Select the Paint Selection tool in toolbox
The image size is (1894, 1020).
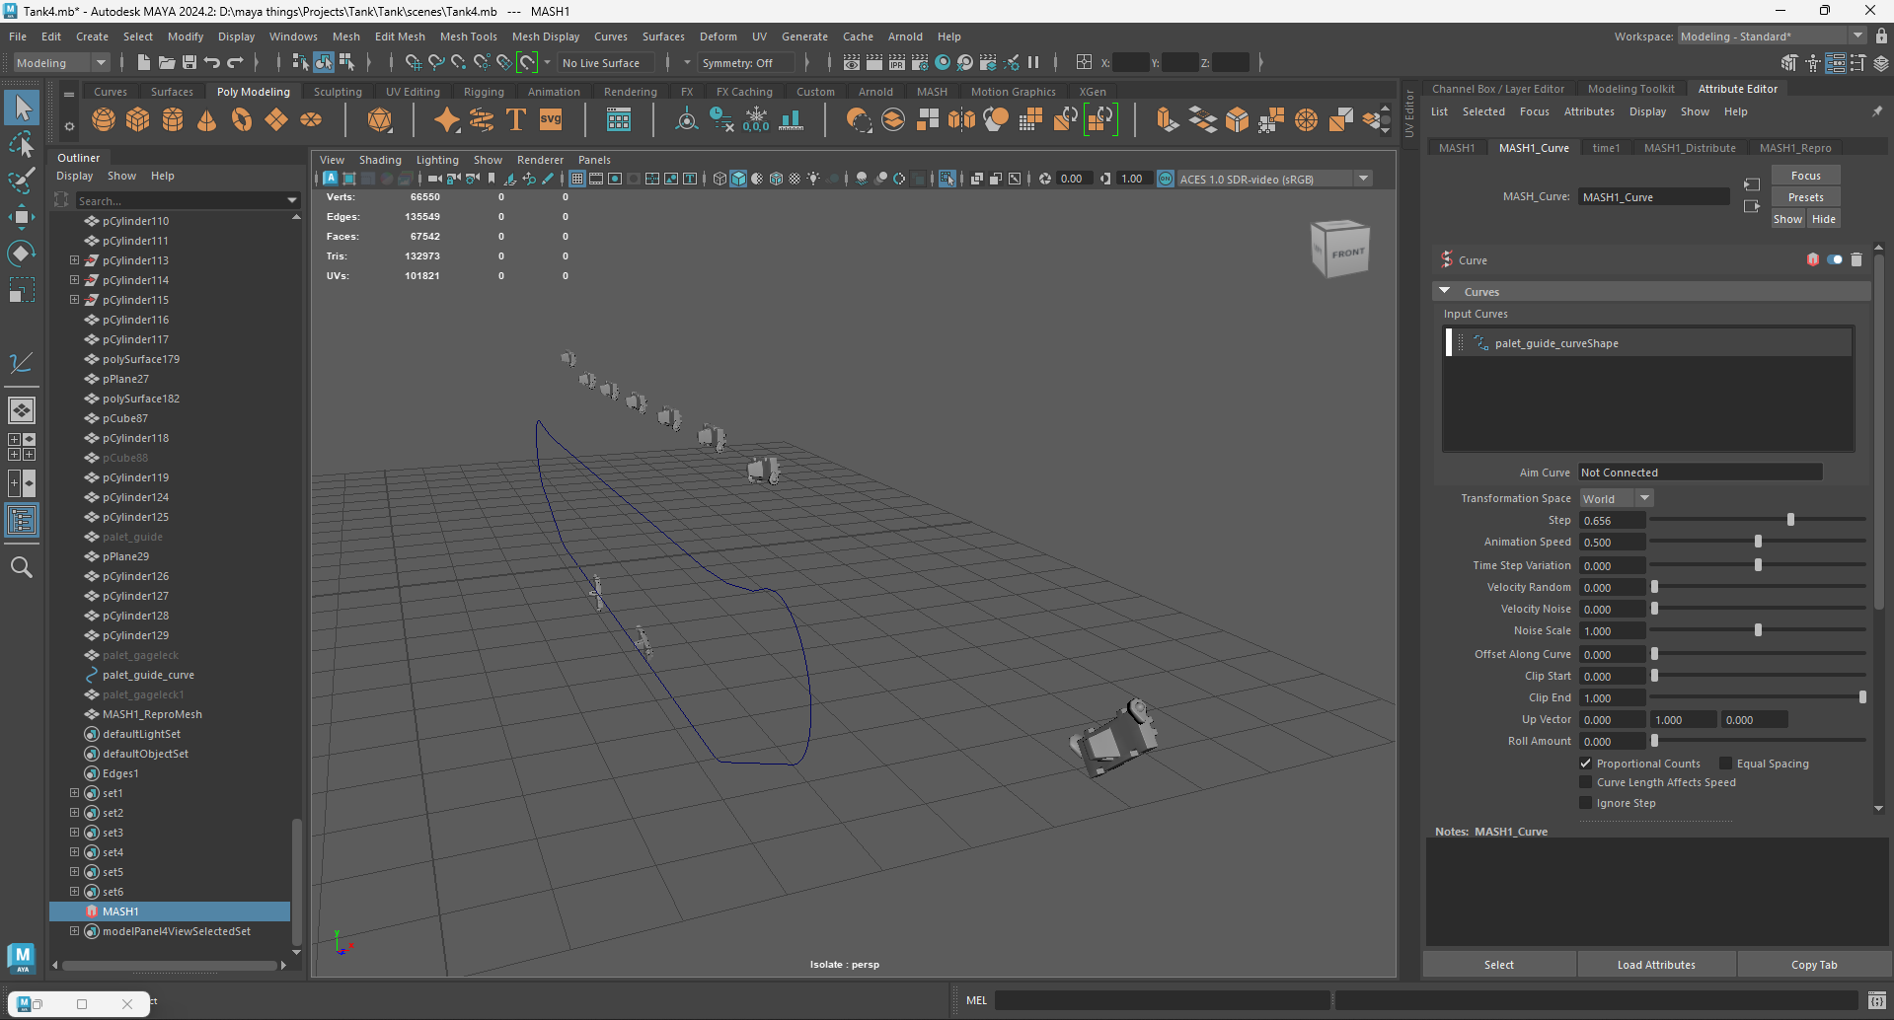(21, 182)
